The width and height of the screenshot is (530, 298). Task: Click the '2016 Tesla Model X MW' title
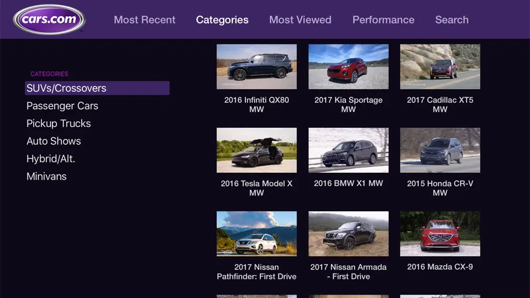pyautogui.click(x=257, y=188)
